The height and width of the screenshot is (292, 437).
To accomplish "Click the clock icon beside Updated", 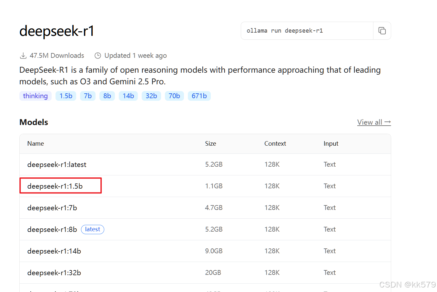I will [x=98, y=56].
